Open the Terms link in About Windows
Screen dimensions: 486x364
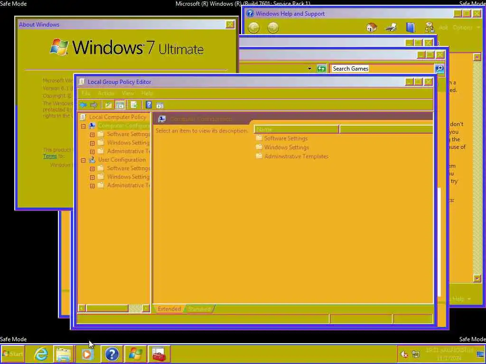50,156
